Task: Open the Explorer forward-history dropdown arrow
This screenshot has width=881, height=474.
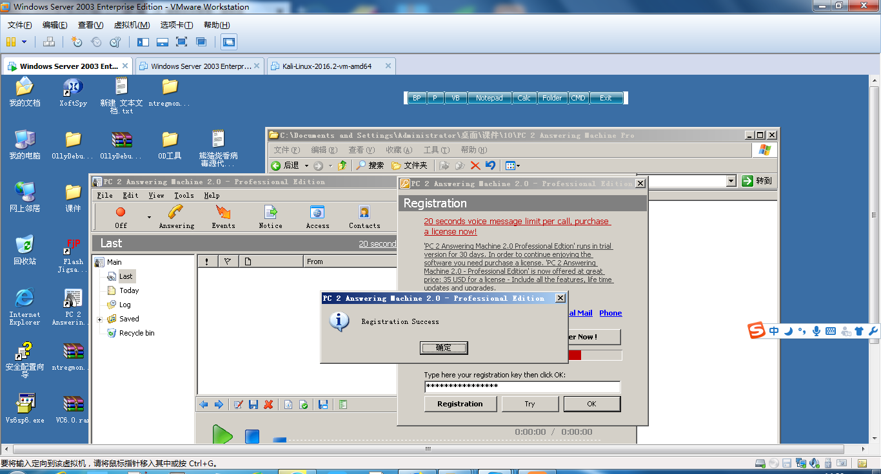Action: point(330,166)
